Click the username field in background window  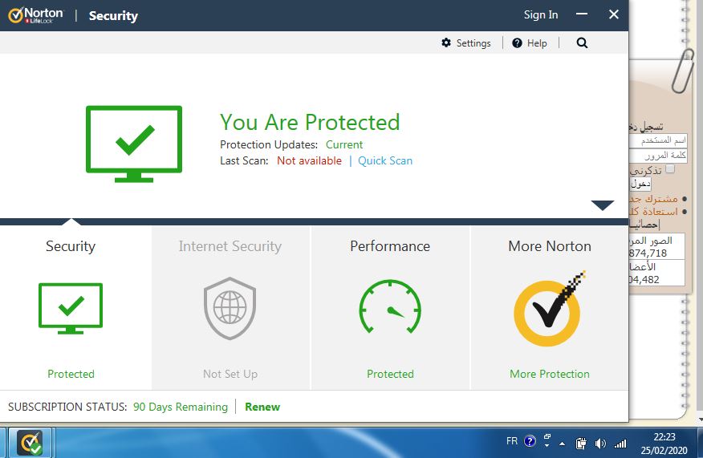(658, 140)
